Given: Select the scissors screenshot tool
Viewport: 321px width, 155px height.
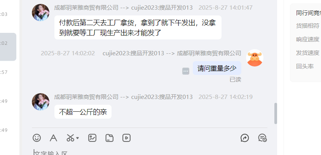Looking at the screenshot, I should tap(70, 138).
